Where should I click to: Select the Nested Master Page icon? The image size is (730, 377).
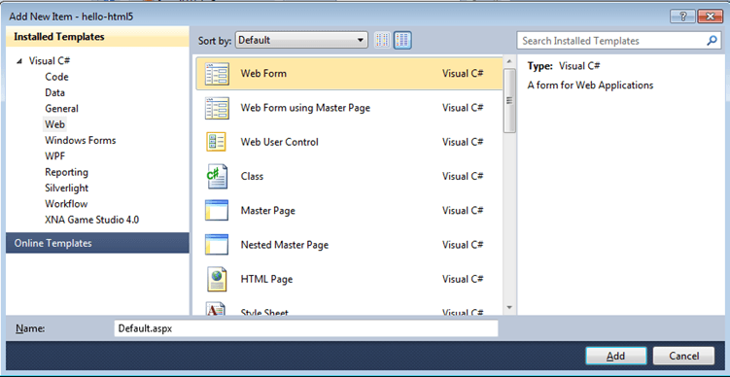[217, 244]
